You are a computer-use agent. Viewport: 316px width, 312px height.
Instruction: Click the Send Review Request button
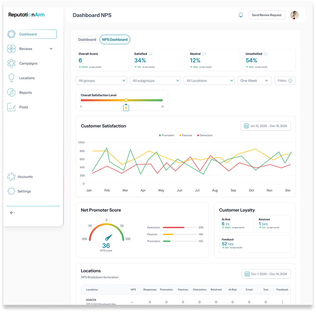pos(267,15)
